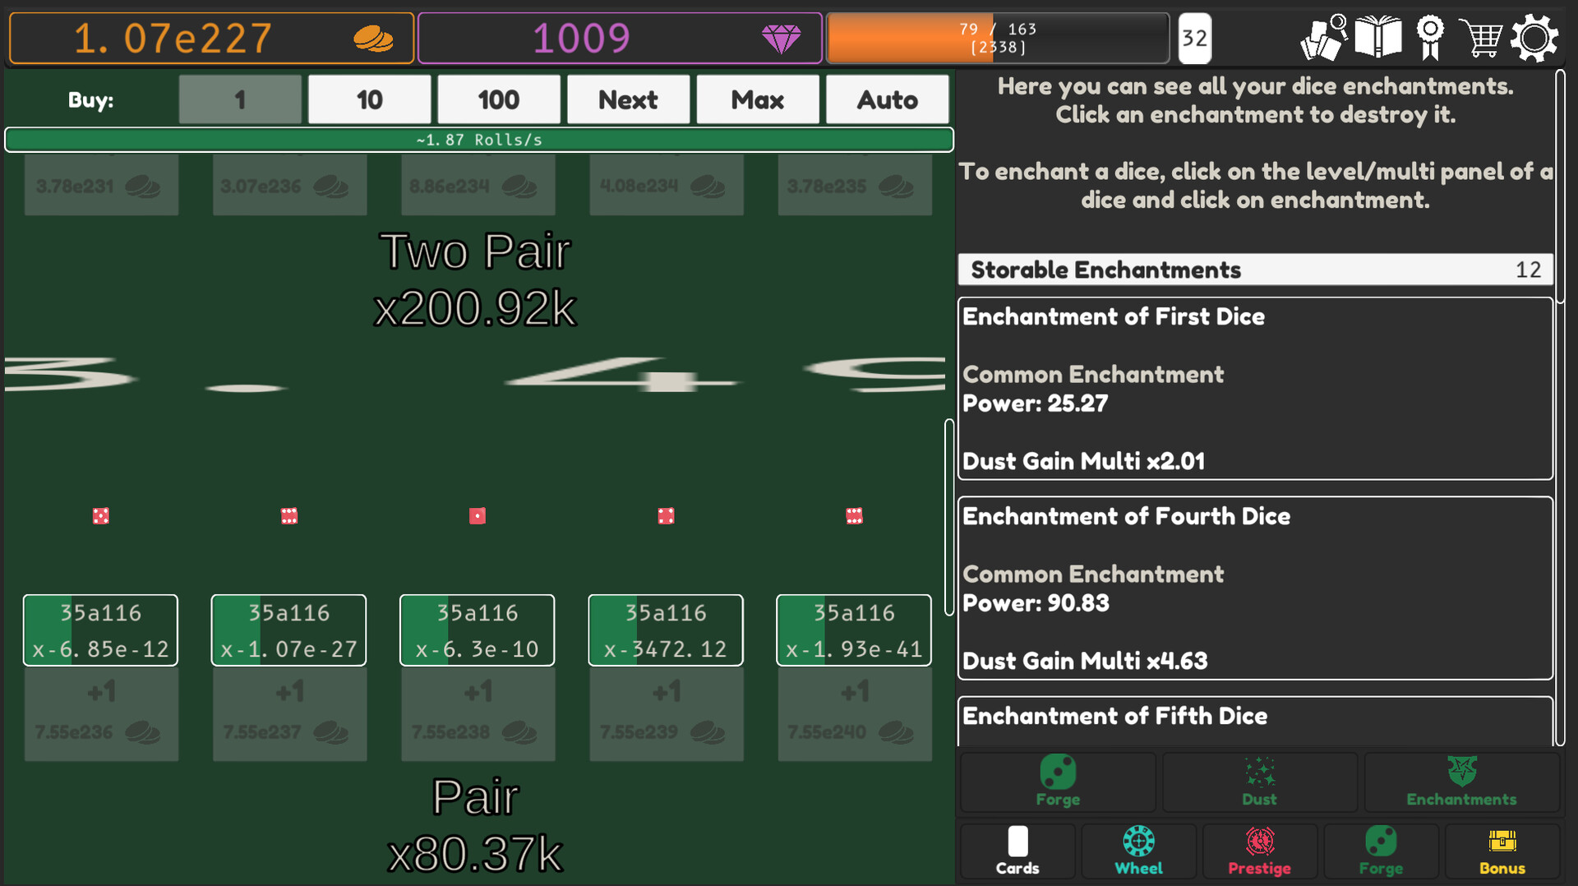This screenshot has height=886, width=1578.
Task: Click the Next buy button
Action: coord(628,99)
